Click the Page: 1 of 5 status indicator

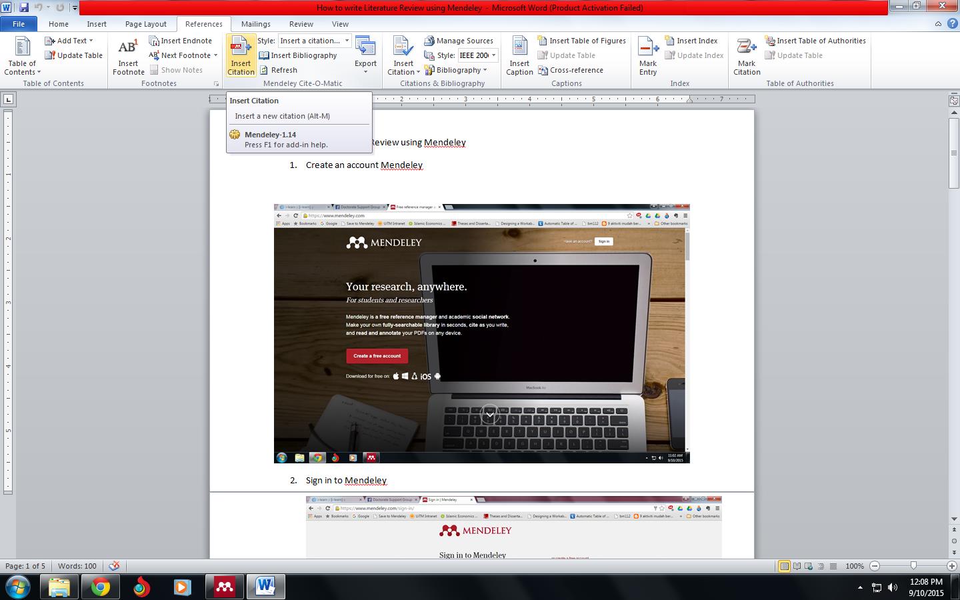point(25,566)
